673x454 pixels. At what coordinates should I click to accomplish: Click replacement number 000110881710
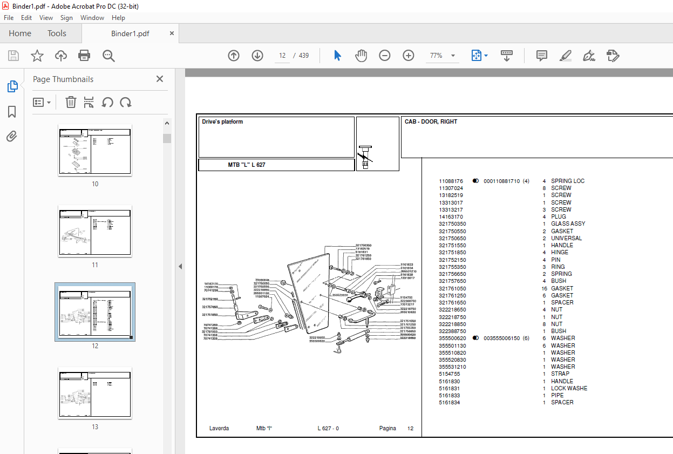[x=501, y=181]
